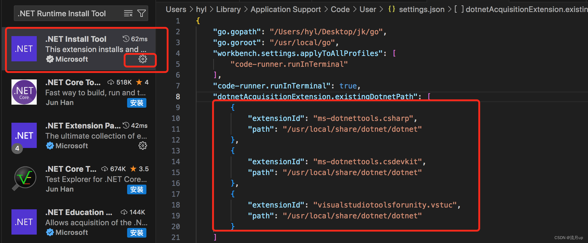588x243 pixels.
Task: Click the 518K download count icon
Action: point(111,82)
